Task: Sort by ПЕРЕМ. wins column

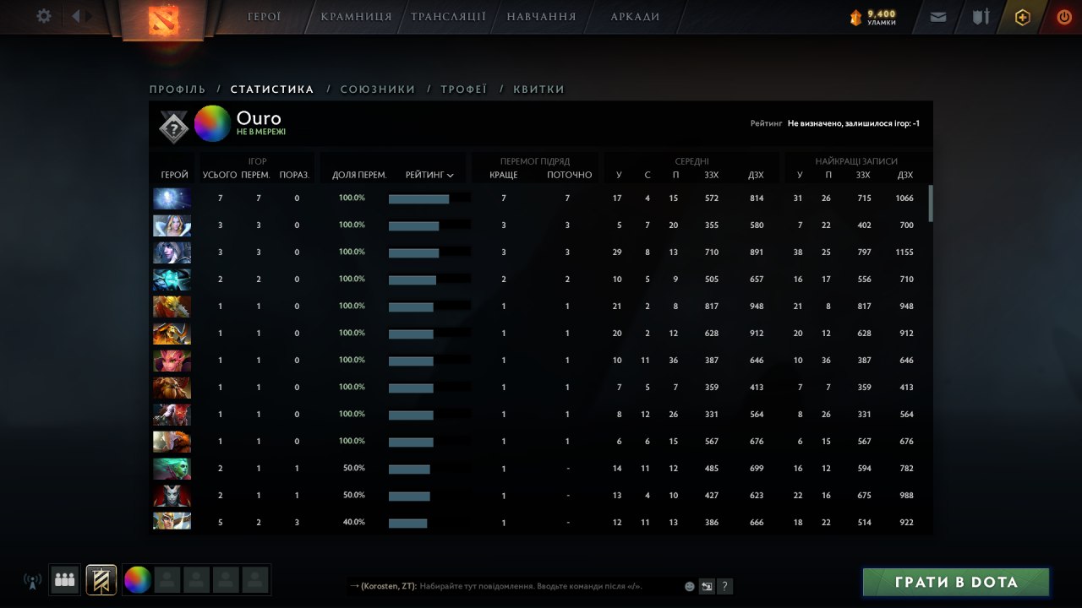Action: [256, 175]
